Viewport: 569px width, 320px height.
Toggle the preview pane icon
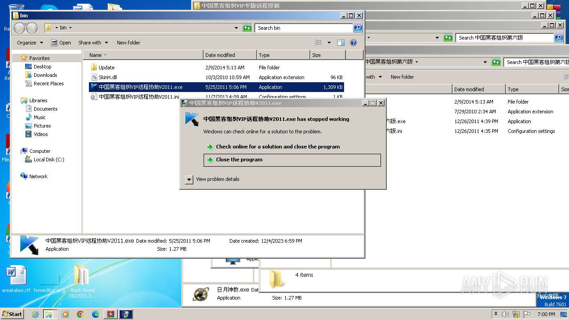(x=341, y=43)
